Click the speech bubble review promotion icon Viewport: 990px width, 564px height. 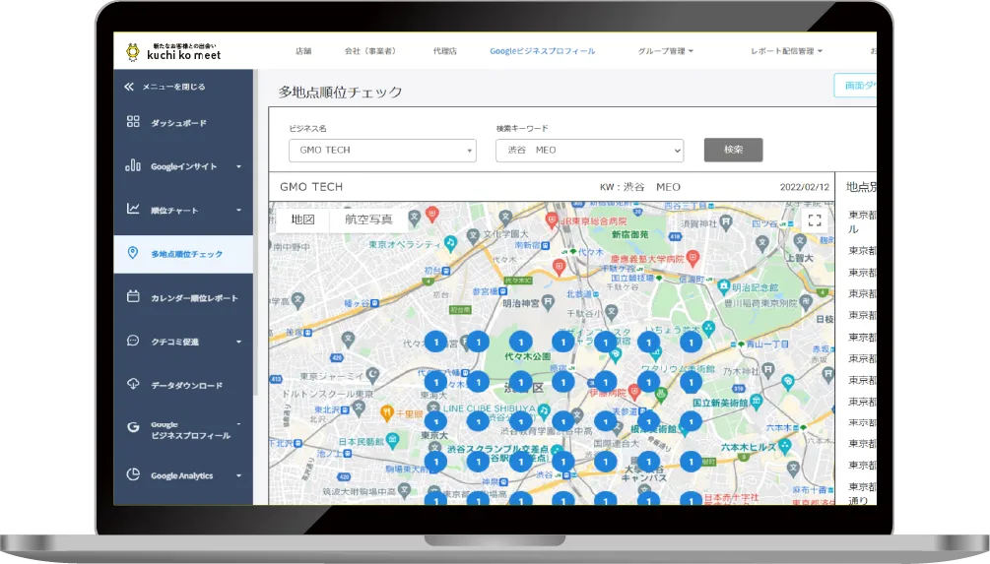[x=133, y=341]
